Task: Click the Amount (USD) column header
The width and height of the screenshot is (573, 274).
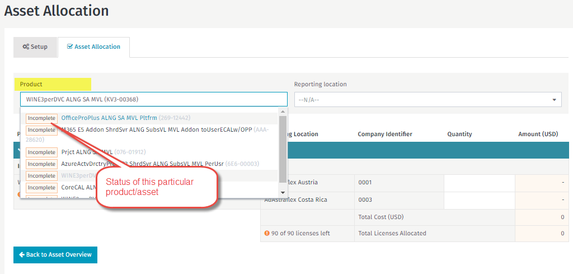Action: tap(538, 134)
